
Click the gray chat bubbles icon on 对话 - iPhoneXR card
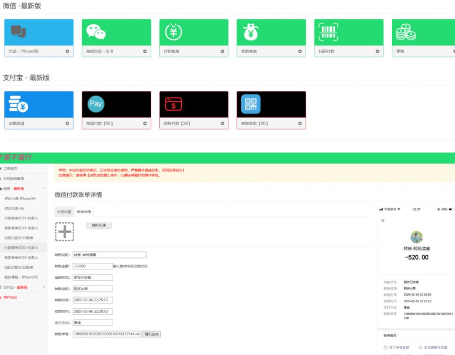point(18,32)
